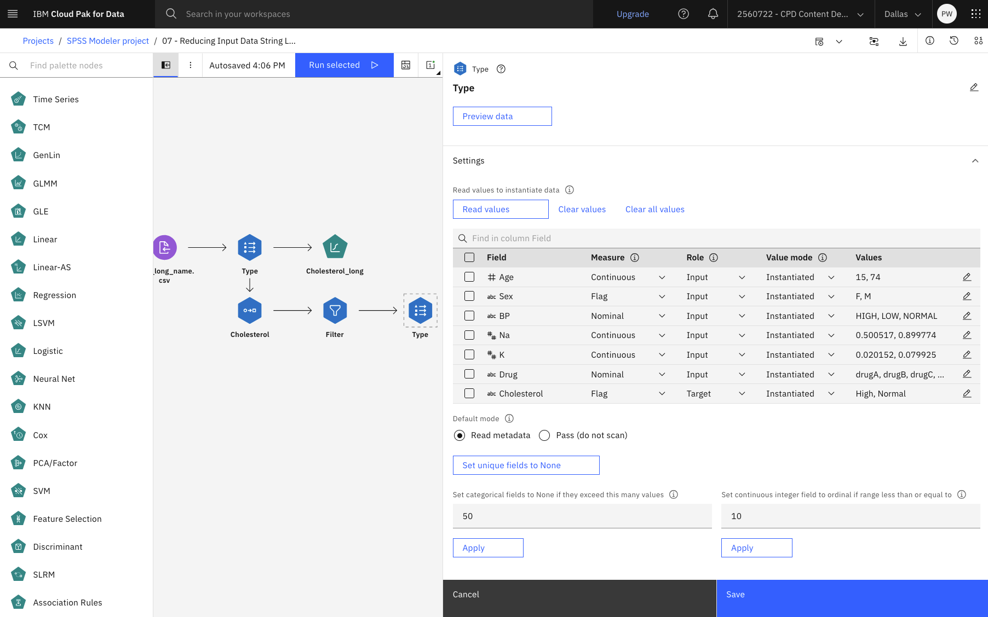
Task: Select the Cholesterol reclassify node
Action: 250,311
